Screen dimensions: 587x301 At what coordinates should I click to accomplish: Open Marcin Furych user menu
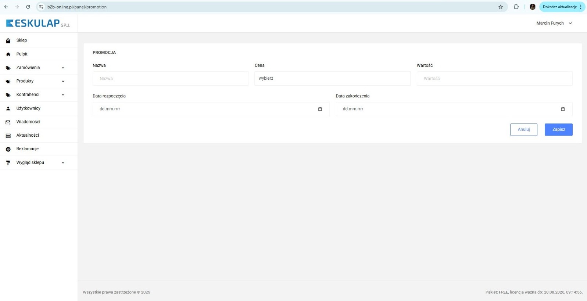(x=554, y=23)
